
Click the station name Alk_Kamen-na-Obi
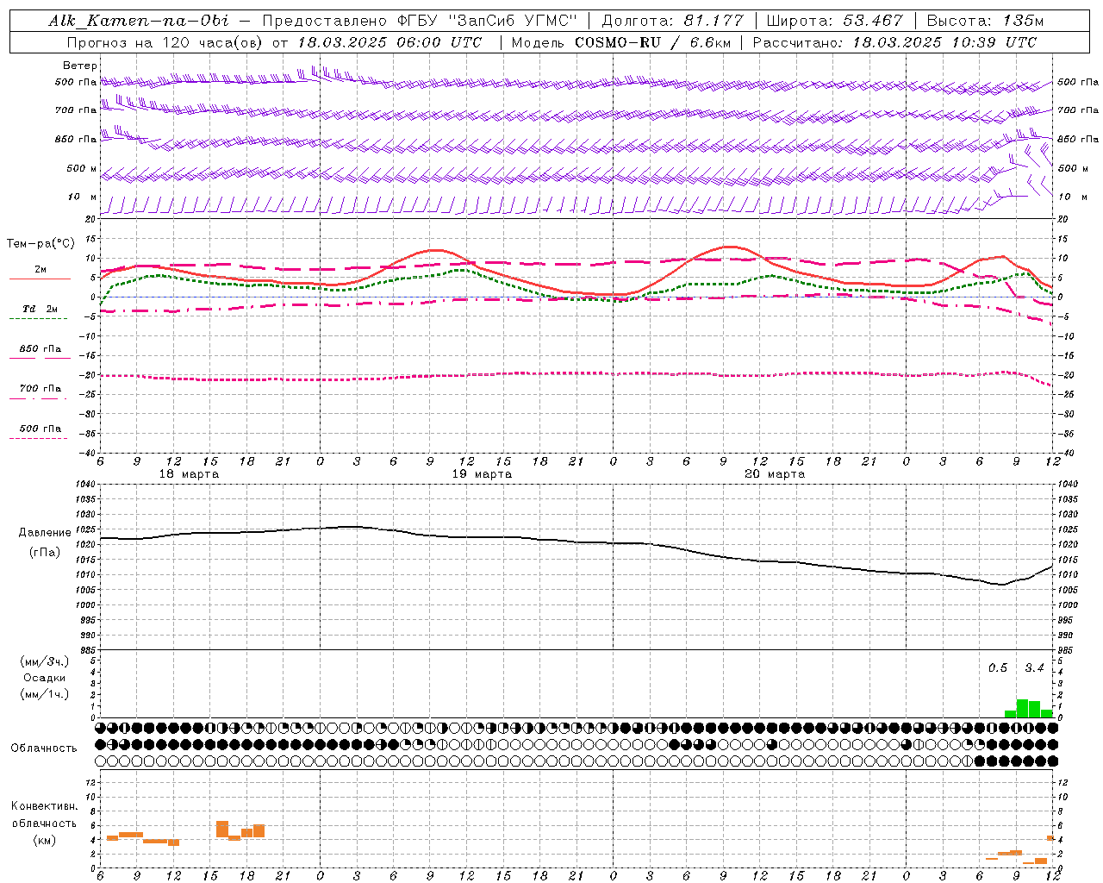pyautogui.click(x=139, y=21)
